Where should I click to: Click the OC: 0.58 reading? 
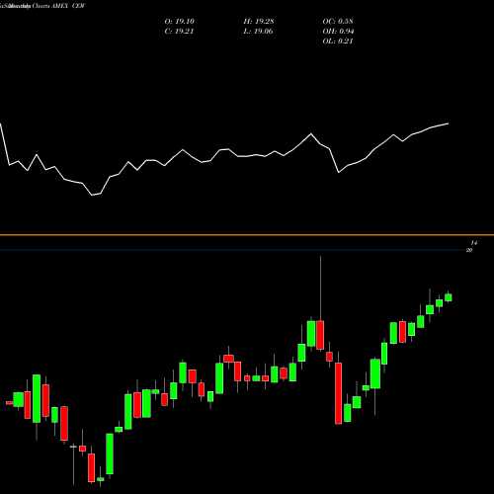(x=338, y=22)
